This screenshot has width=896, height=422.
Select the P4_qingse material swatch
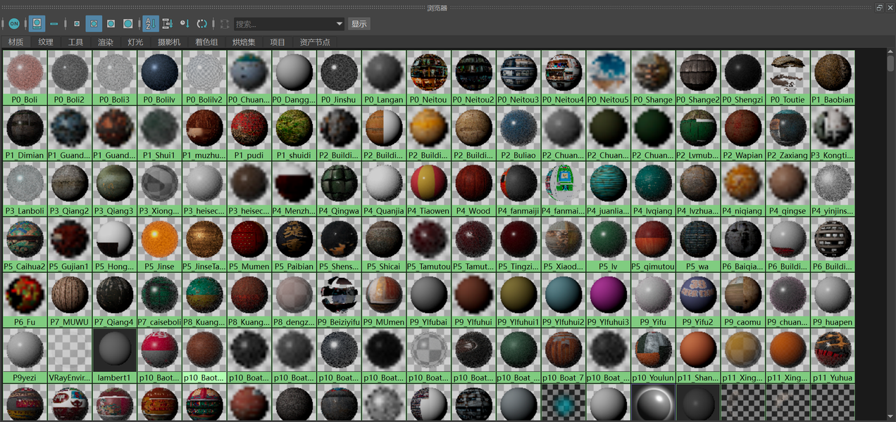(788, 188)
